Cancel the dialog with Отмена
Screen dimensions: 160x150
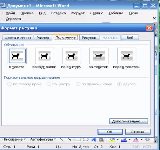[138, 132]
